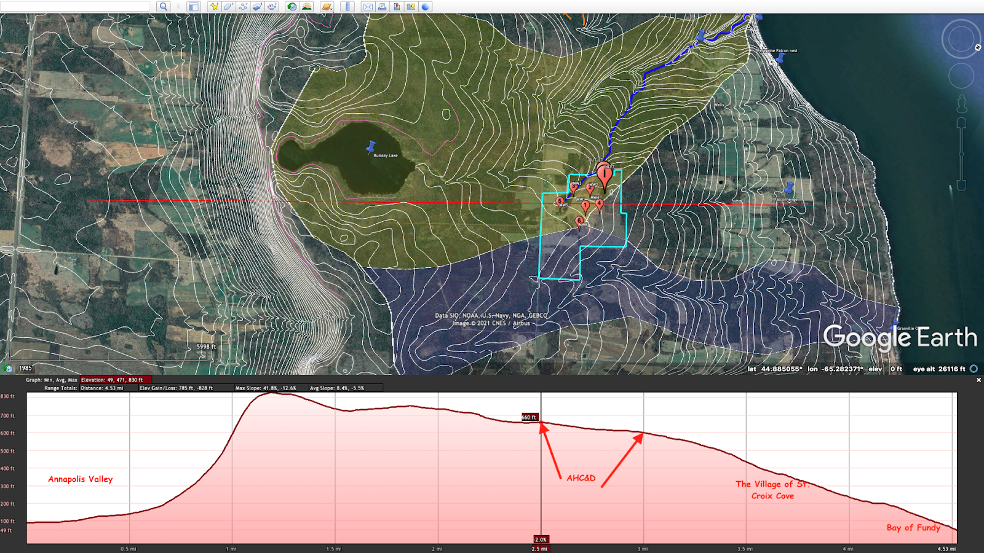Click the OUTLET placemark label
The width and height of the screenshot is (984, 553).
[595, 160]
